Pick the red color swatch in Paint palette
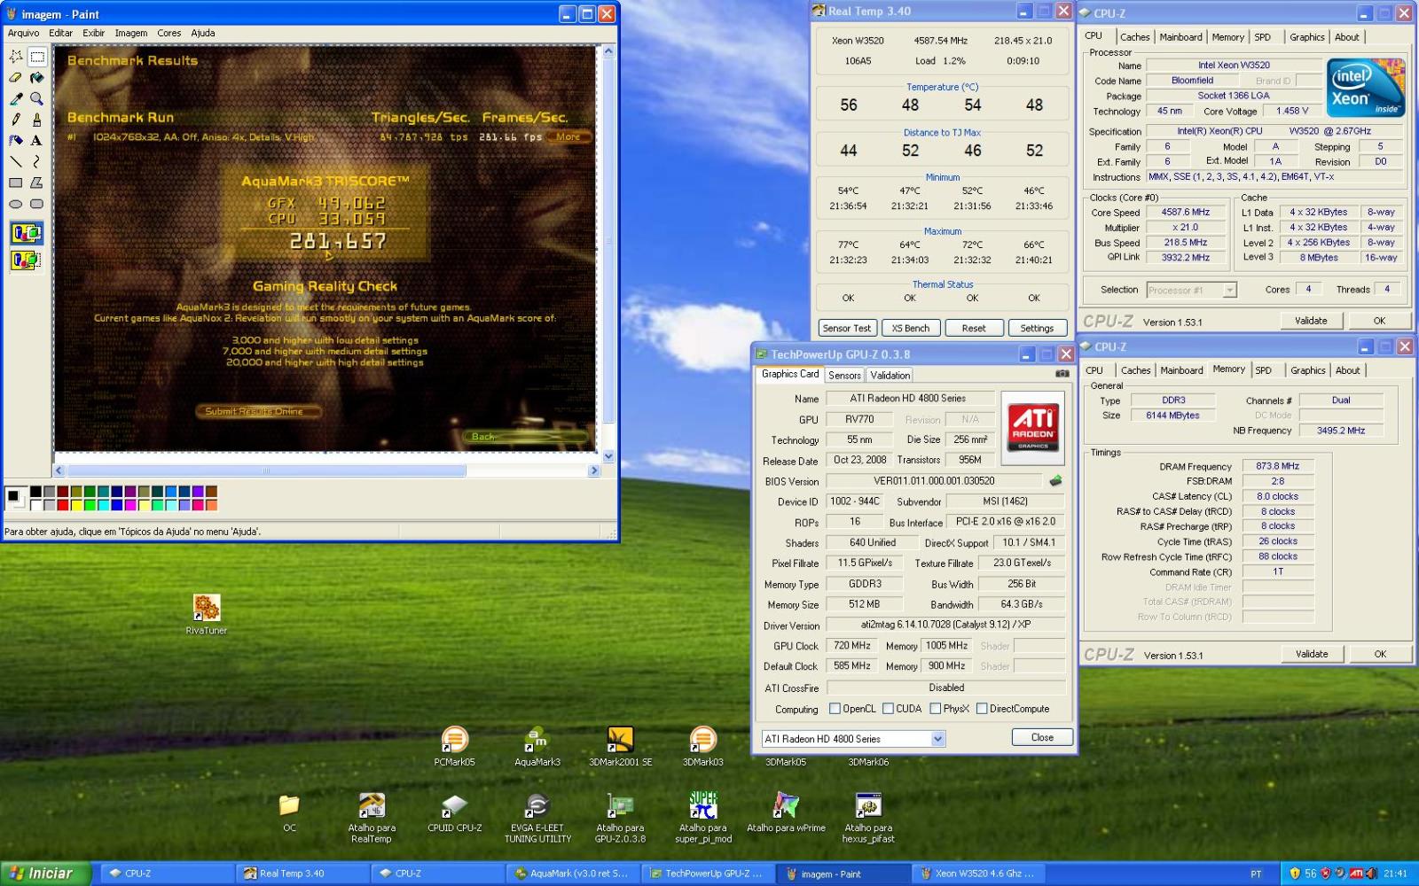The width and height of the screenshot is (1419, 886). [x=63, y=505]
